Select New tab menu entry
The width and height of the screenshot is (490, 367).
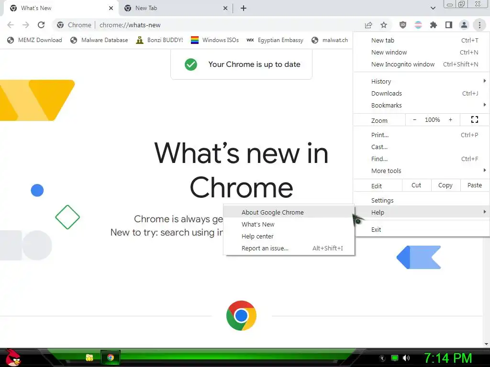click(422, 40)
